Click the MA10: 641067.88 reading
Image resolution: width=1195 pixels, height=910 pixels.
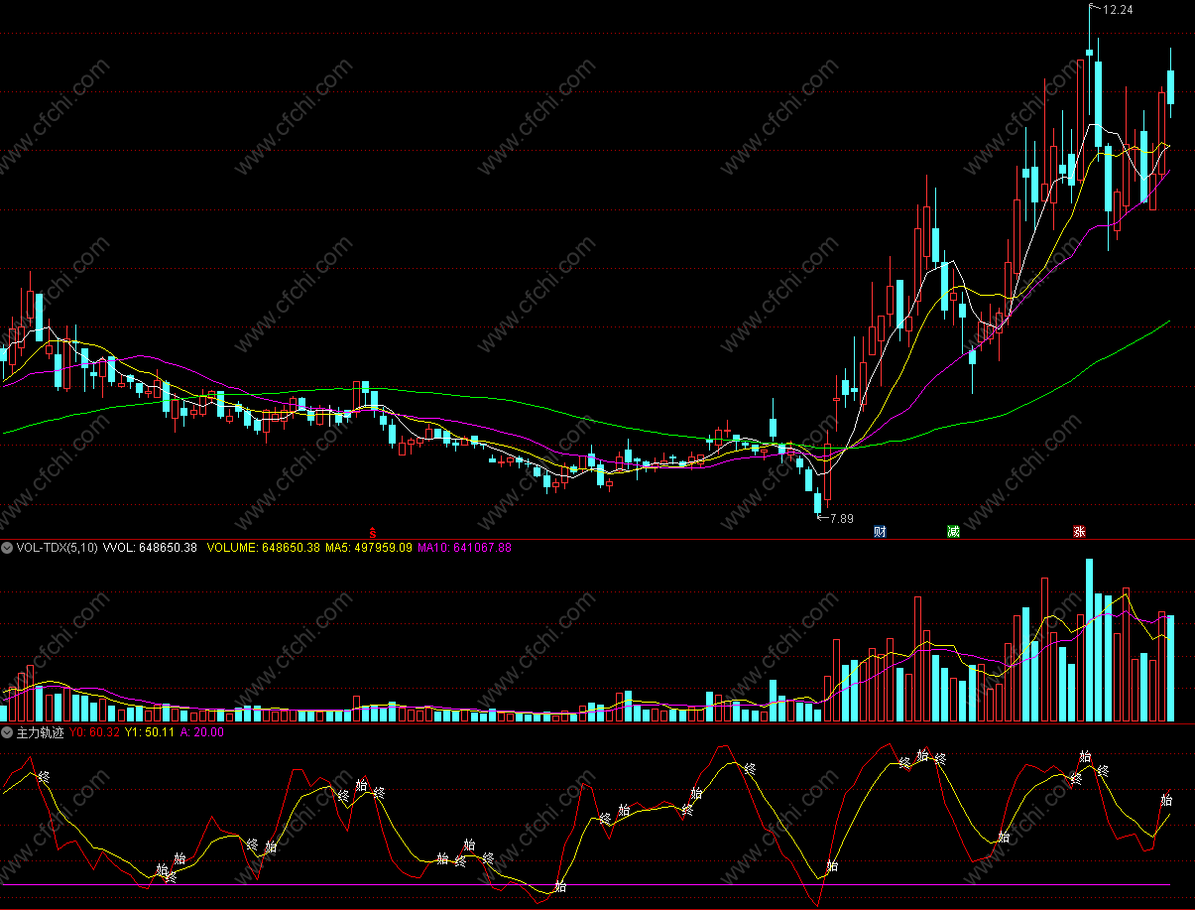pyautogui.click(x=464, y=547)
